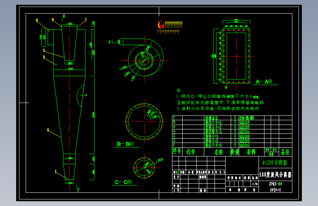
Task: Select yellow part callout number 2
Action: pos(48,129)
